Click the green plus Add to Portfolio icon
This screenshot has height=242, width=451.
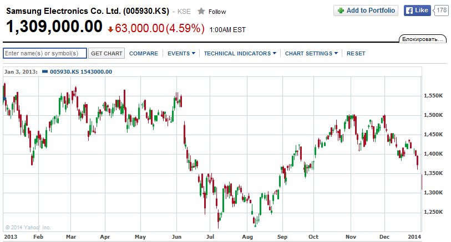pyautogui.click(x=341, y=11)
